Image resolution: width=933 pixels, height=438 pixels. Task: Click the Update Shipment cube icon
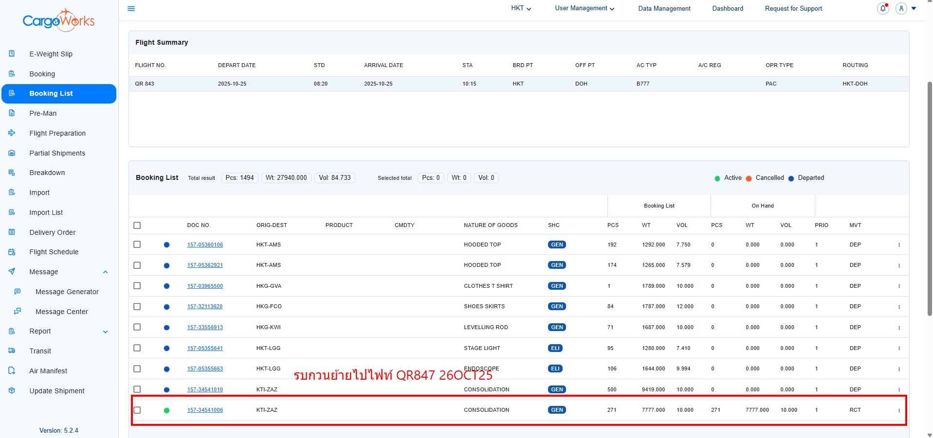[12, 390]
